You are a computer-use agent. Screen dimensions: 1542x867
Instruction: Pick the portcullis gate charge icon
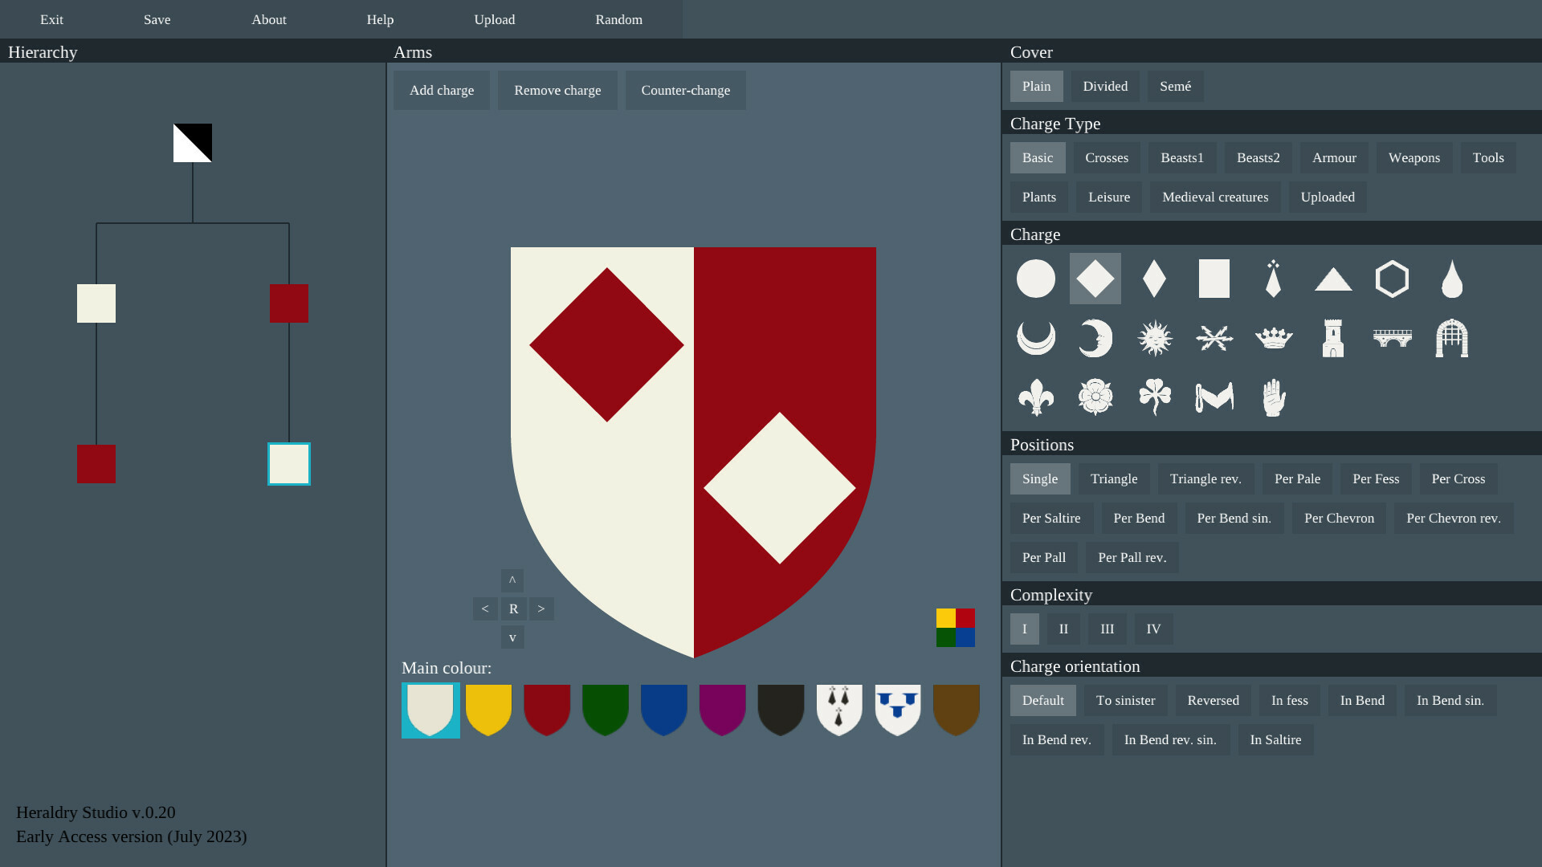1451,338
